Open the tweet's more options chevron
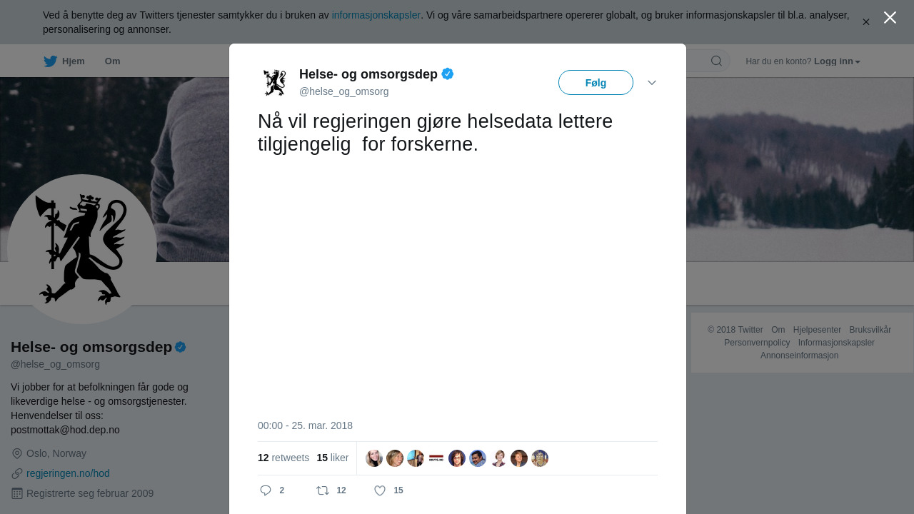The height and width of the screenshot is (514, 914). (652, 83)
